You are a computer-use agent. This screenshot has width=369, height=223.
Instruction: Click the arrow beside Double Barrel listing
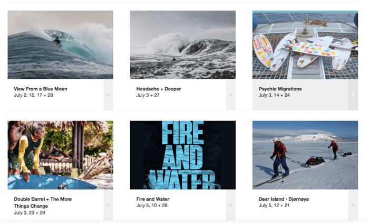[x=108, y=205]
